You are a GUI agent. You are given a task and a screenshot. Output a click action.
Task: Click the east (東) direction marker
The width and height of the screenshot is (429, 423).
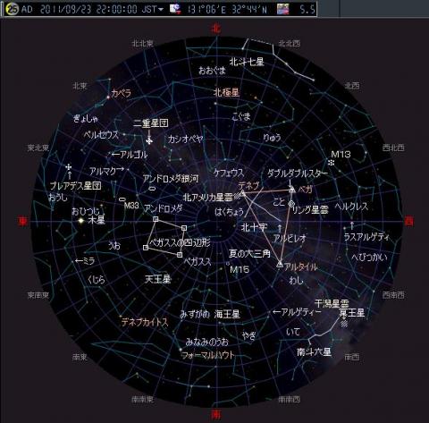click(23, 221)
